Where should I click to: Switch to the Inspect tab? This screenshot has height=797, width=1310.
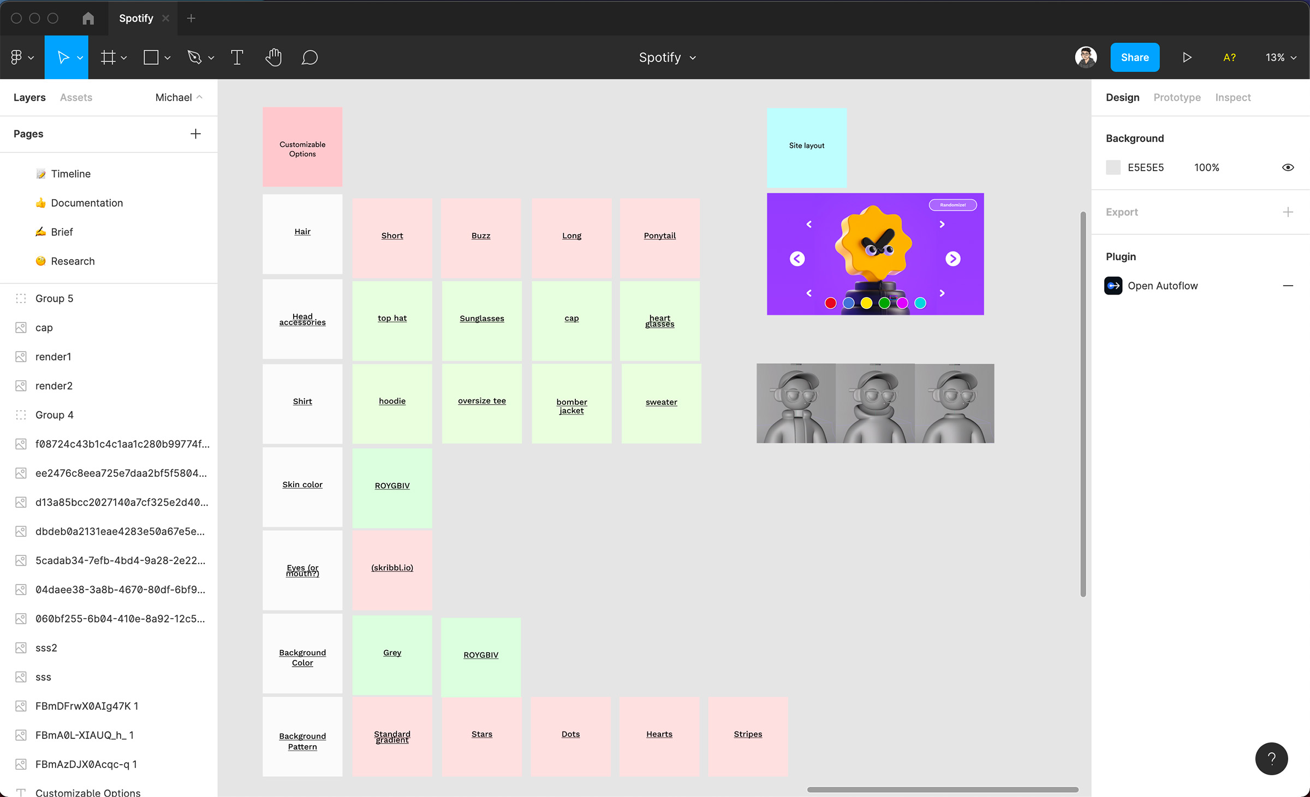pyautogui.click(x=1232, y=97)
